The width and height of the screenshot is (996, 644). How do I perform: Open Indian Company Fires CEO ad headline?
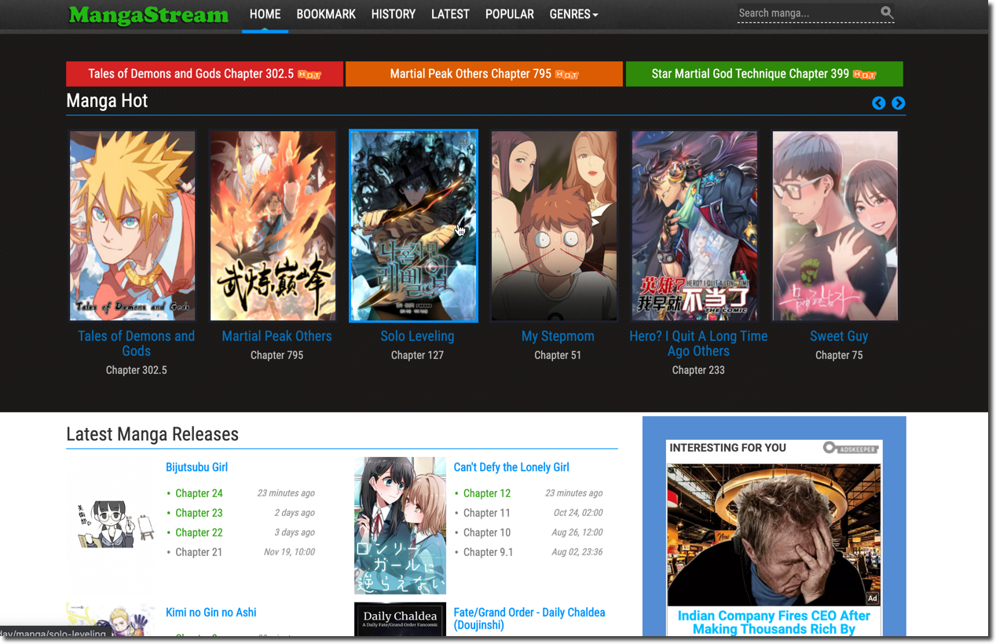pyautogui.click(x=774, y=622)
